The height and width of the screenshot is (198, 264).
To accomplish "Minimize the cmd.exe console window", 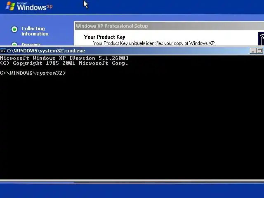I will tap(253, 51).
